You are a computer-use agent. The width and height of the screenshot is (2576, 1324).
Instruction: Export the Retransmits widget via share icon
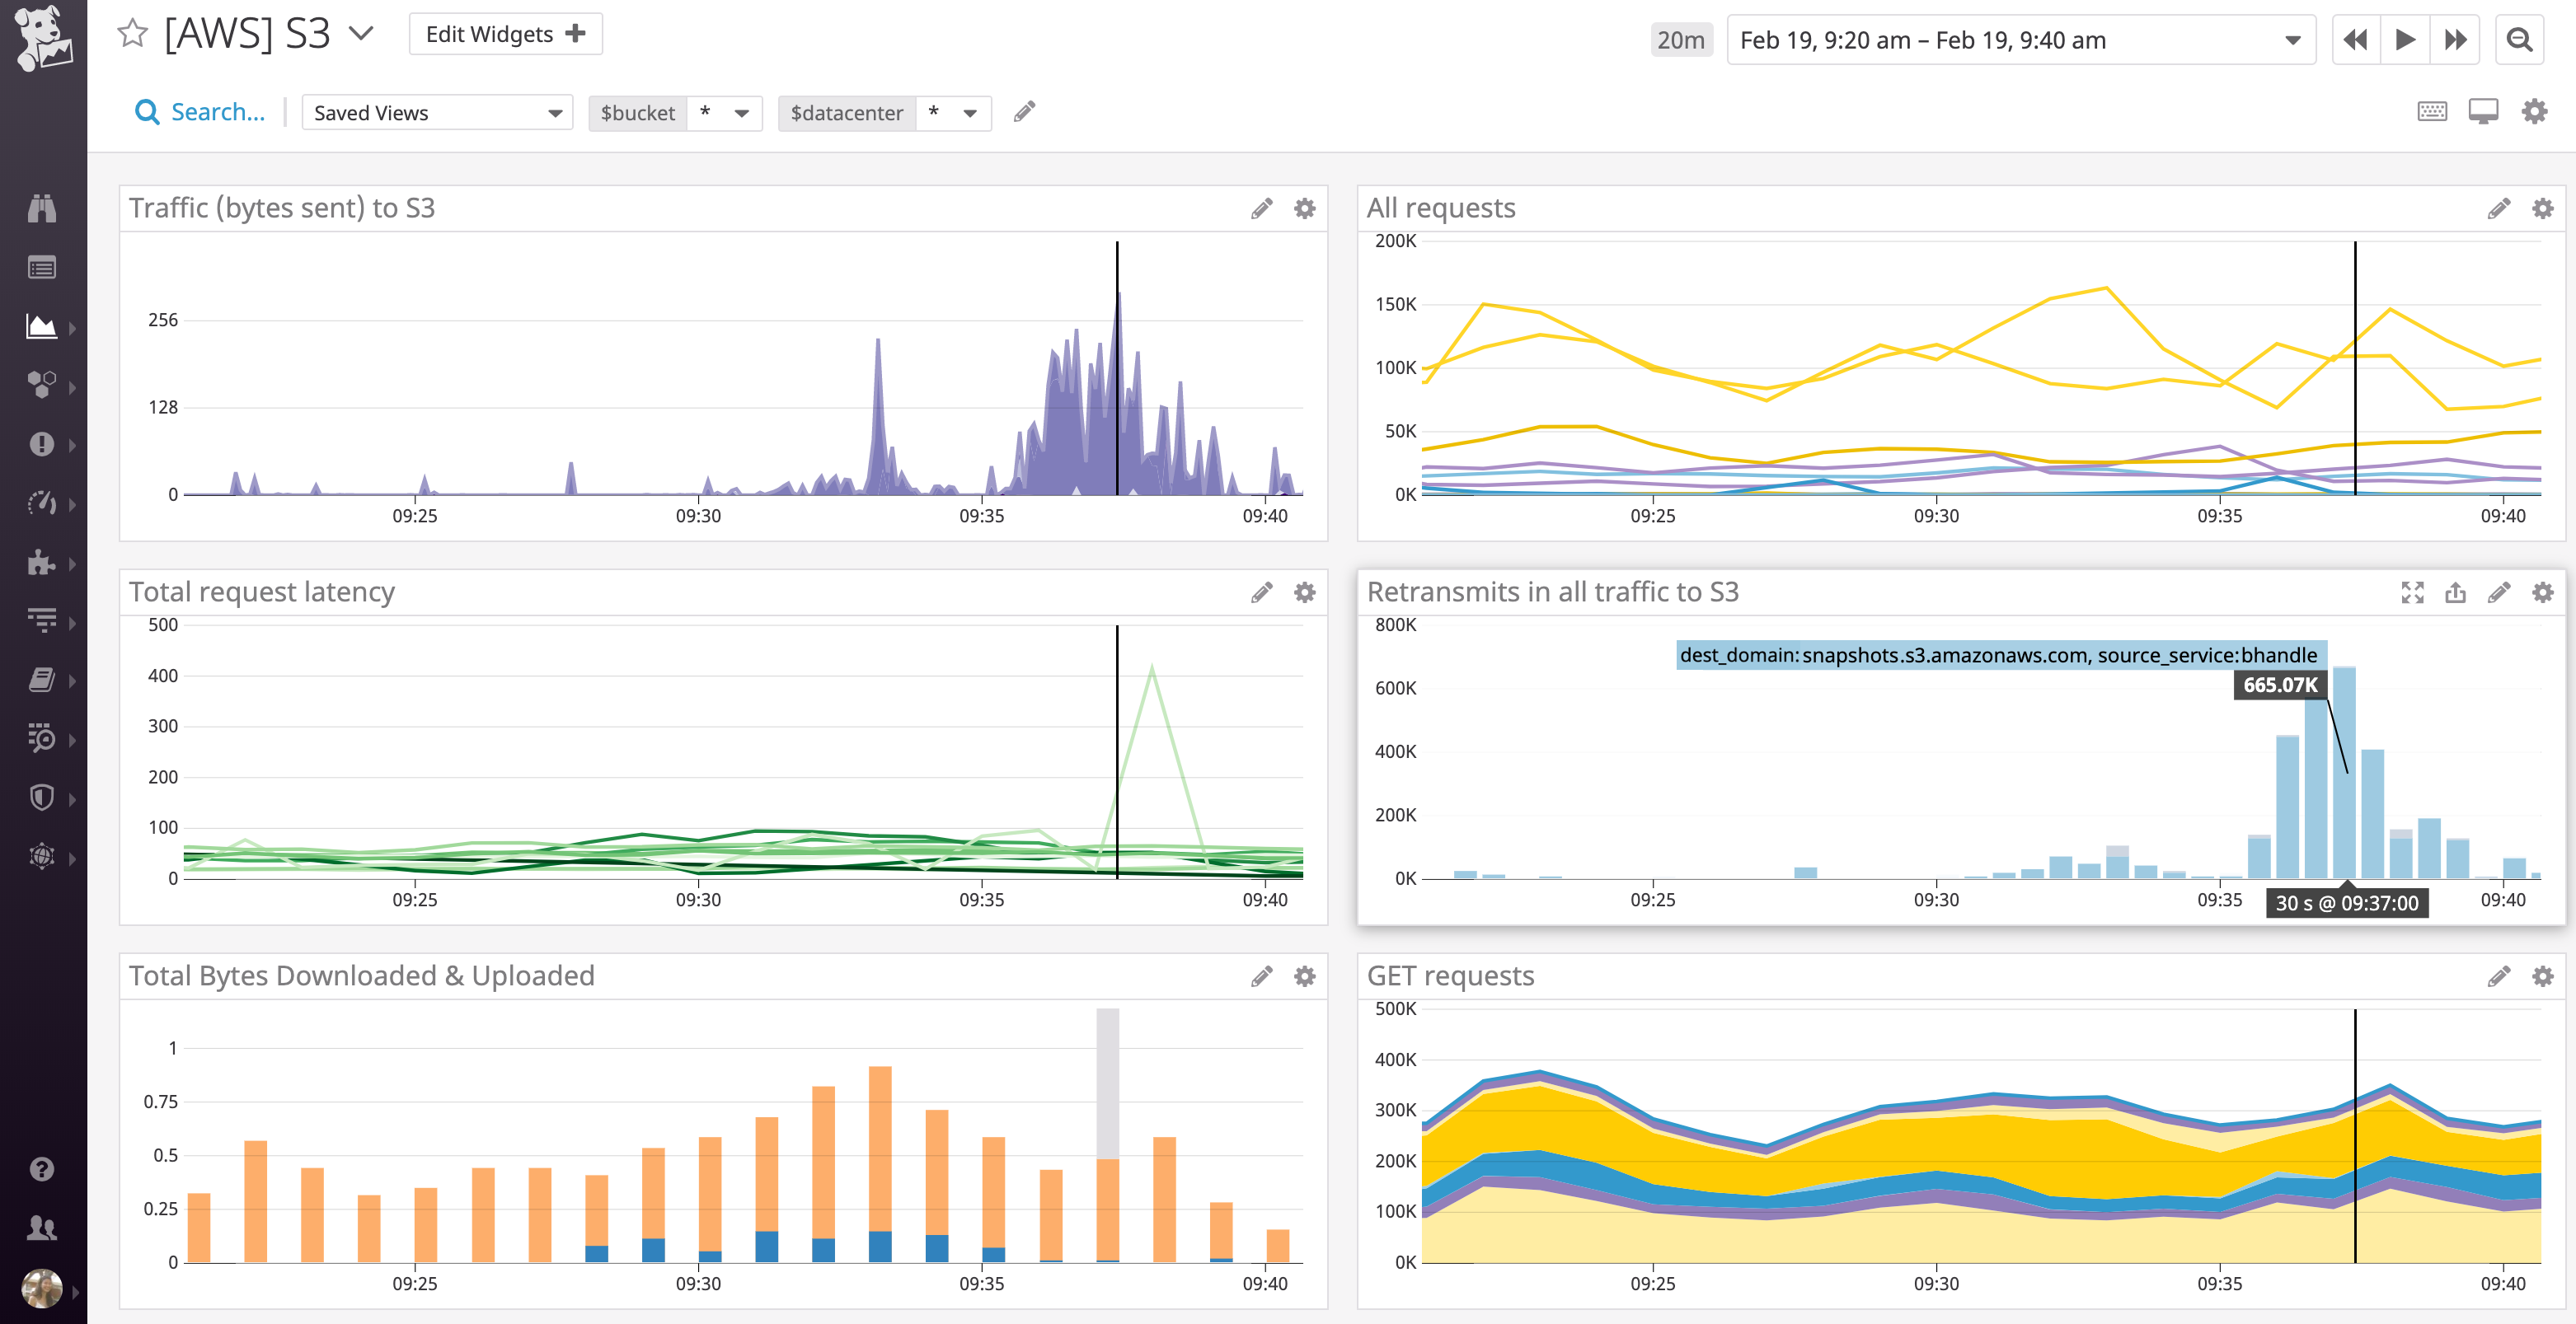(2456, 592)
